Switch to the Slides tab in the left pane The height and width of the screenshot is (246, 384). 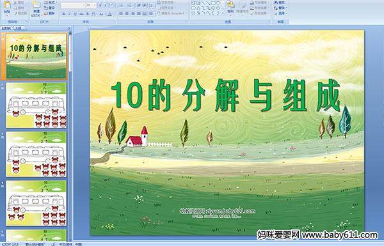(6, 28)
